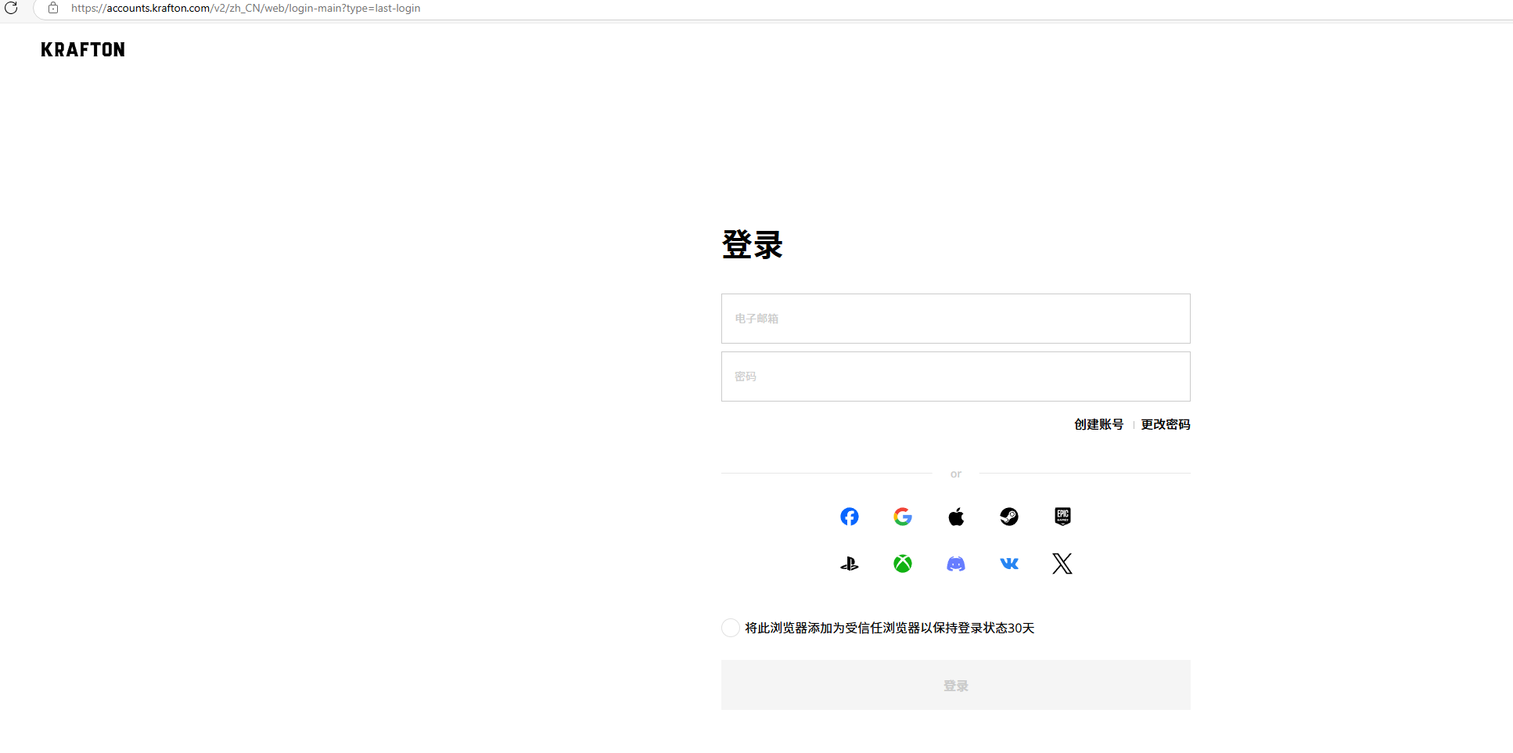The height and width of the screenshot is (753, 1513).
Task: Select the browser address bar URL
Action: click(x=246, y=8)
